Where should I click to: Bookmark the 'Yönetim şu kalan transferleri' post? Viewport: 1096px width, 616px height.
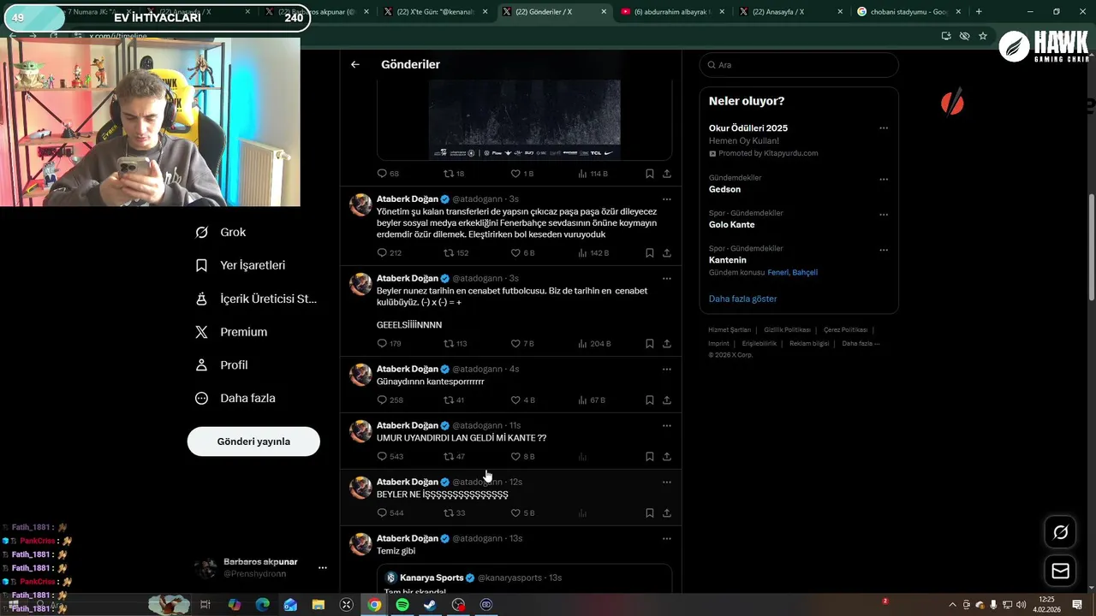coord(650,252)
